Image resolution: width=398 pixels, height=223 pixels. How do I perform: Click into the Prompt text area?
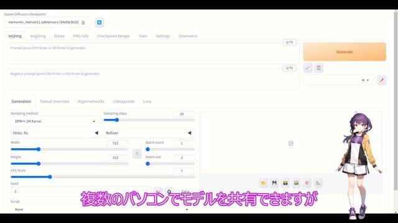(154, 53)
